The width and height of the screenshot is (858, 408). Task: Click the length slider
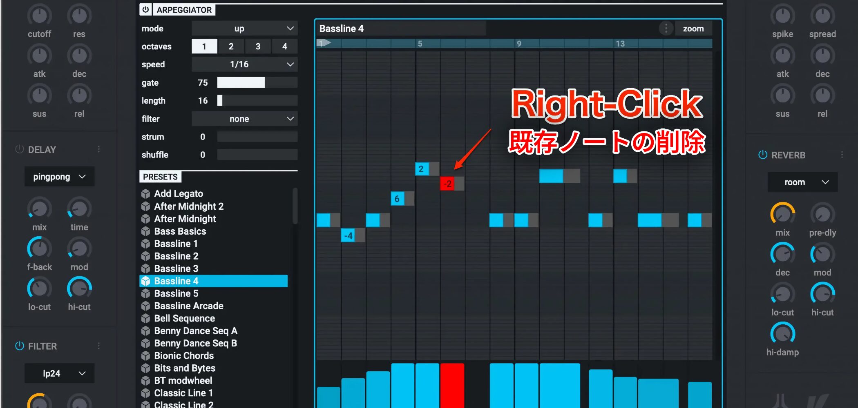pyautogui.click(x=257, y=100)
